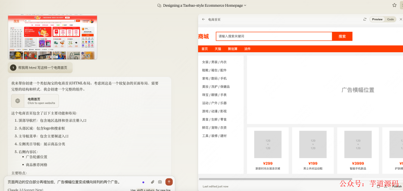The image size is (403, 191).
Task: Open the 美妆 / 洗护 / 保健品 category
Action: [x=216, y=87]
